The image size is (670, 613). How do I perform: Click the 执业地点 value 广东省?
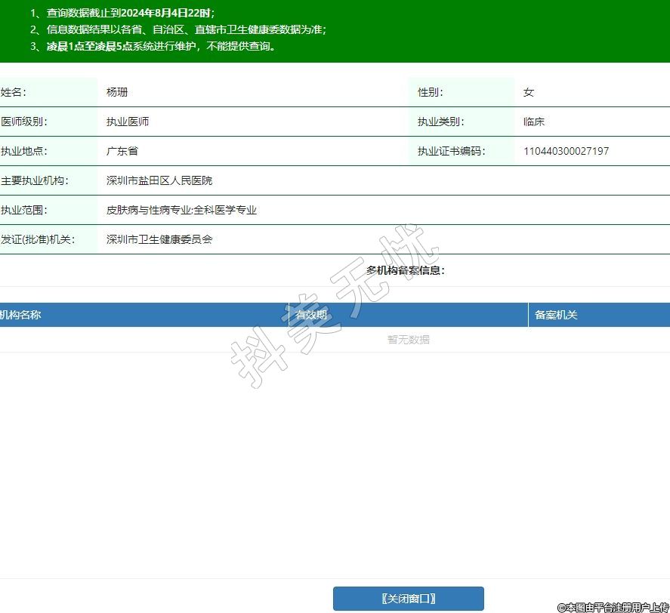coord(122,151)
